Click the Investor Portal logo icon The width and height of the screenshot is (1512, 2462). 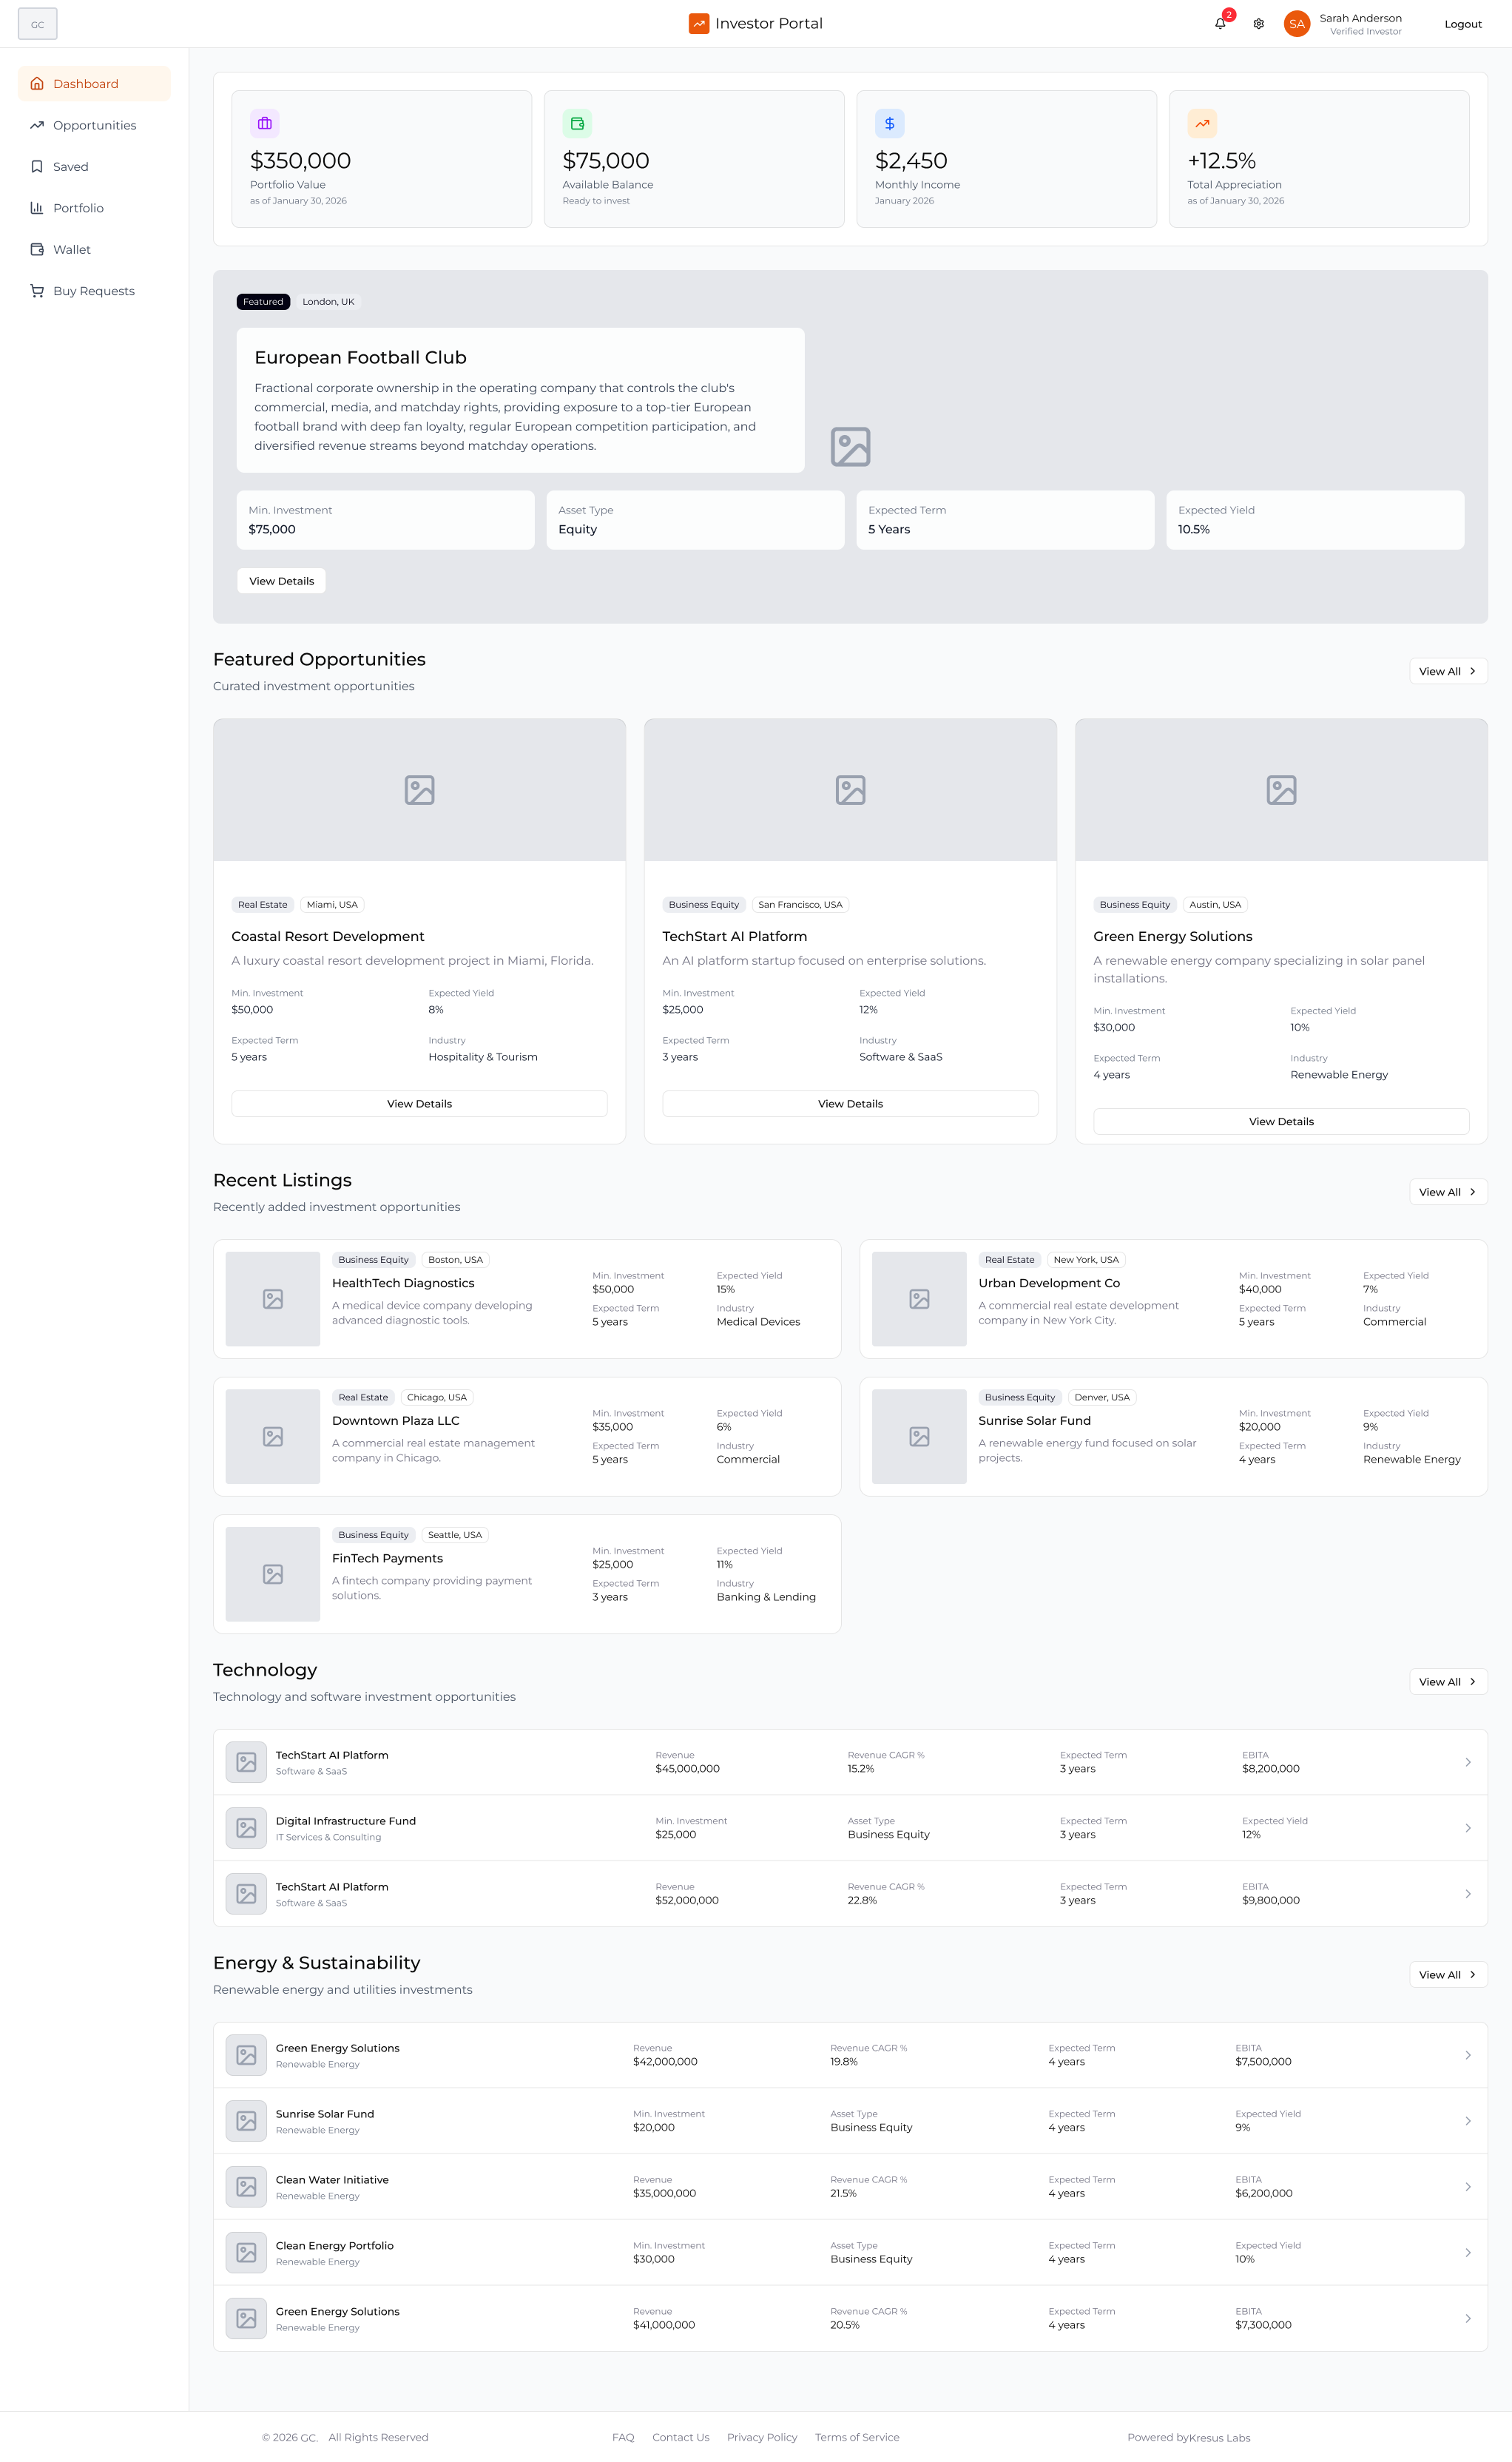(x=699, y=23)
